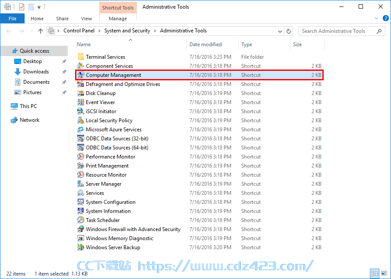Screen dimensions: 391x279
Task: Select the Services gear icon
Action: coord(81,193)
